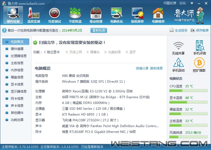Click the 硬盘温度 progress bar
The width and height of the screenshot is (211, 150).
click(x=188, y=114)
